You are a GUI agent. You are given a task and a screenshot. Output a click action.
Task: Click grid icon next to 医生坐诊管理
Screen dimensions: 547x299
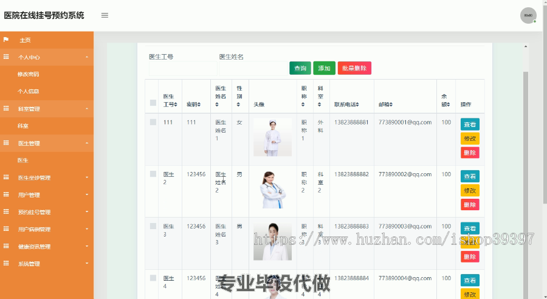tap(6, 177)
